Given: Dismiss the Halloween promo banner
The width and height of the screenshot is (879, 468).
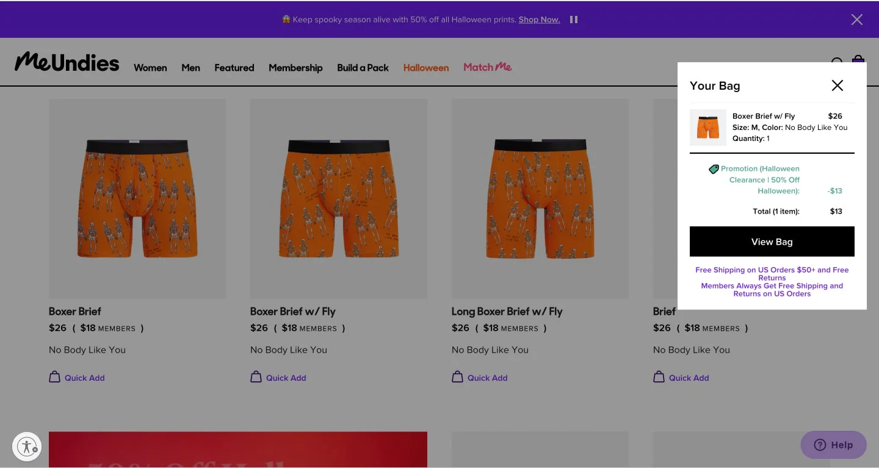Looking at the screenshot, I should (856, 19).
